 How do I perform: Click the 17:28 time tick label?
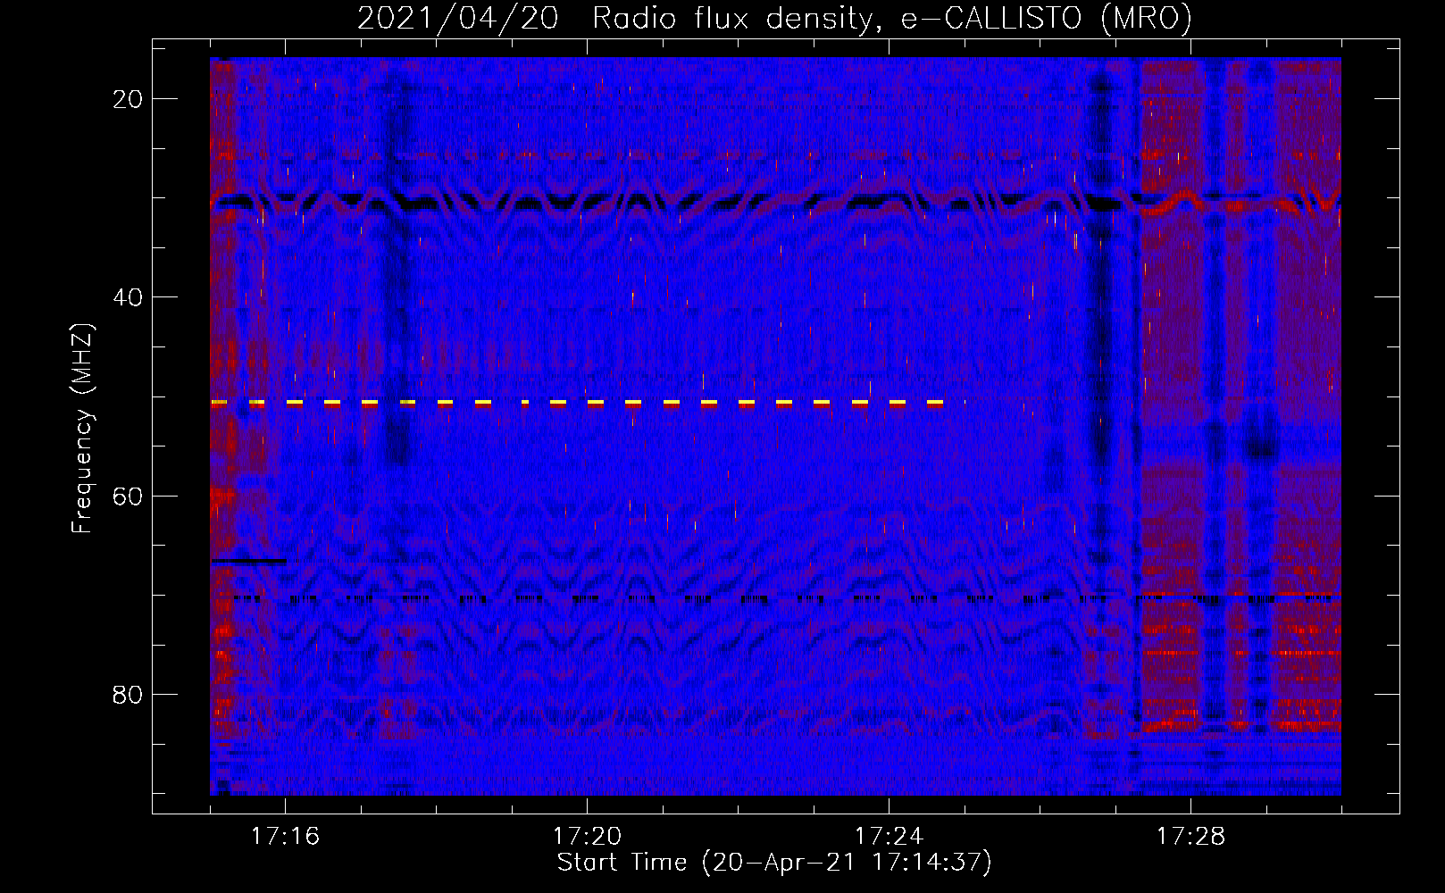(1190, 836)
